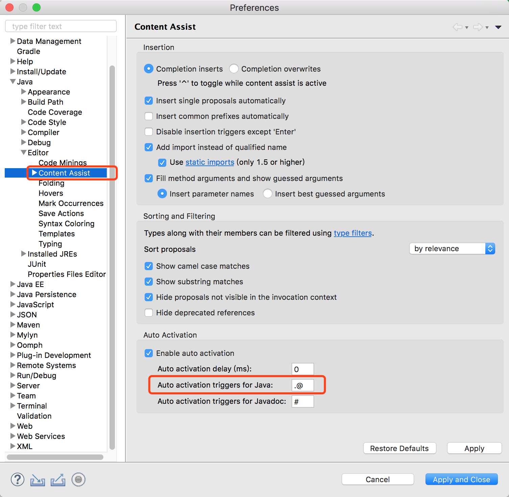Select Completion inserts radio button
Image resolution: width=509 pixels, height=497 pixels.
coord(149,69)
